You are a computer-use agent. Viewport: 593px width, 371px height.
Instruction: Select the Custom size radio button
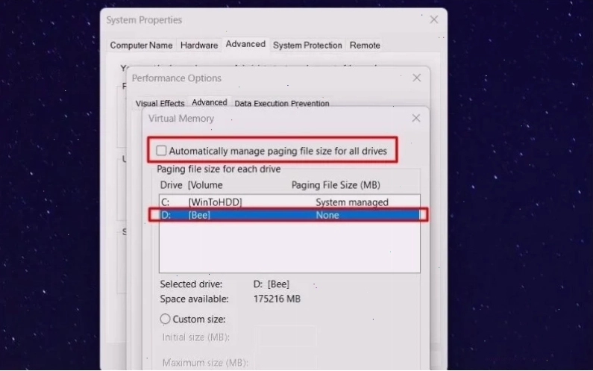(165, 319)
